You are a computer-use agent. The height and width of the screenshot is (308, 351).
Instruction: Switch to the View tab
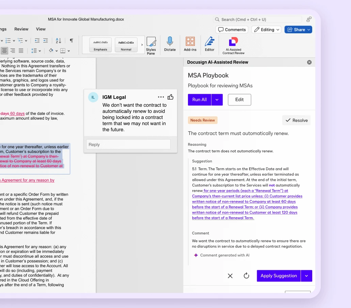point(41,29)
